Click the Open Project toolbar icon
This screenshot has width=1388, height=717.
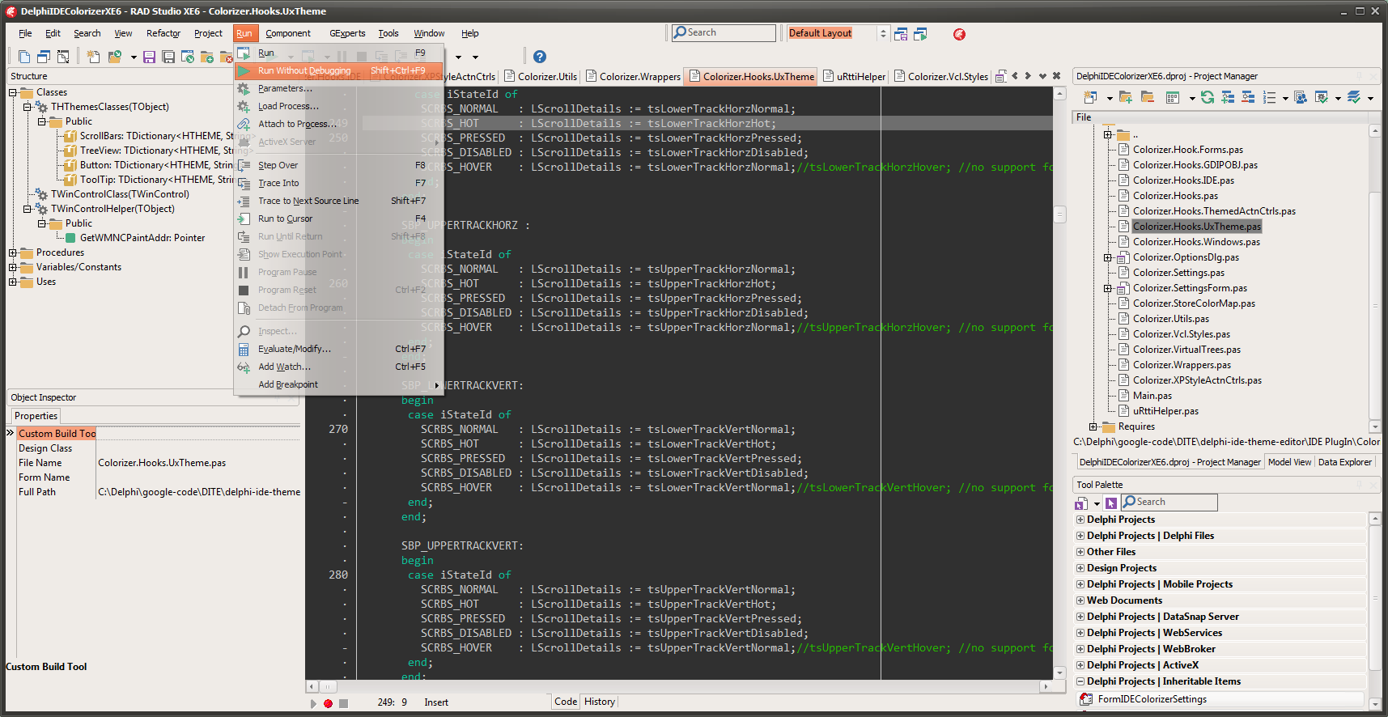pyautogui.click(x=115, y=57)
